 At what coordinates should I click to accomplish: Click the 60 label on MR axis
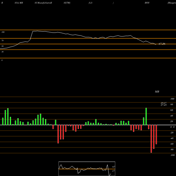[172, 110]
